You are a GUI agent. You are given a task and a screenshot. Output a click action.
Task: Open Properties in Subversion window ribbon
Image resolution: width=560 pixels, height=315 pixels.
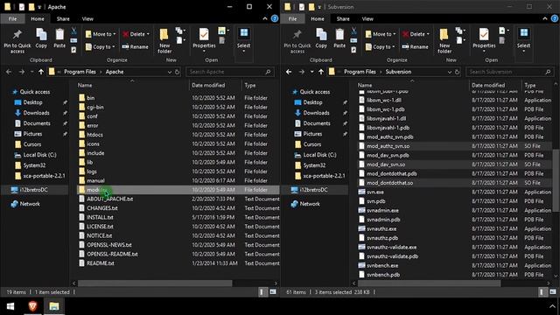point(484,40)
